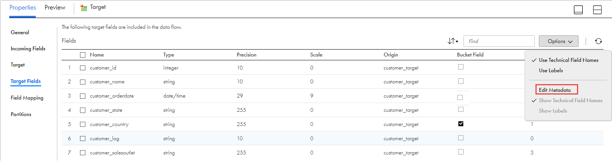Open the Partitions section
612x161 pixels.
tap(21, 115)
